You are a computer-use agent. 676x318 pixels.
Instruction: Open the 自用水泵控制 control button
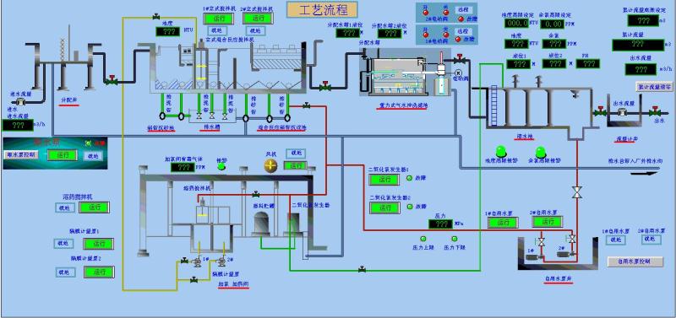(x=635, y=261)
